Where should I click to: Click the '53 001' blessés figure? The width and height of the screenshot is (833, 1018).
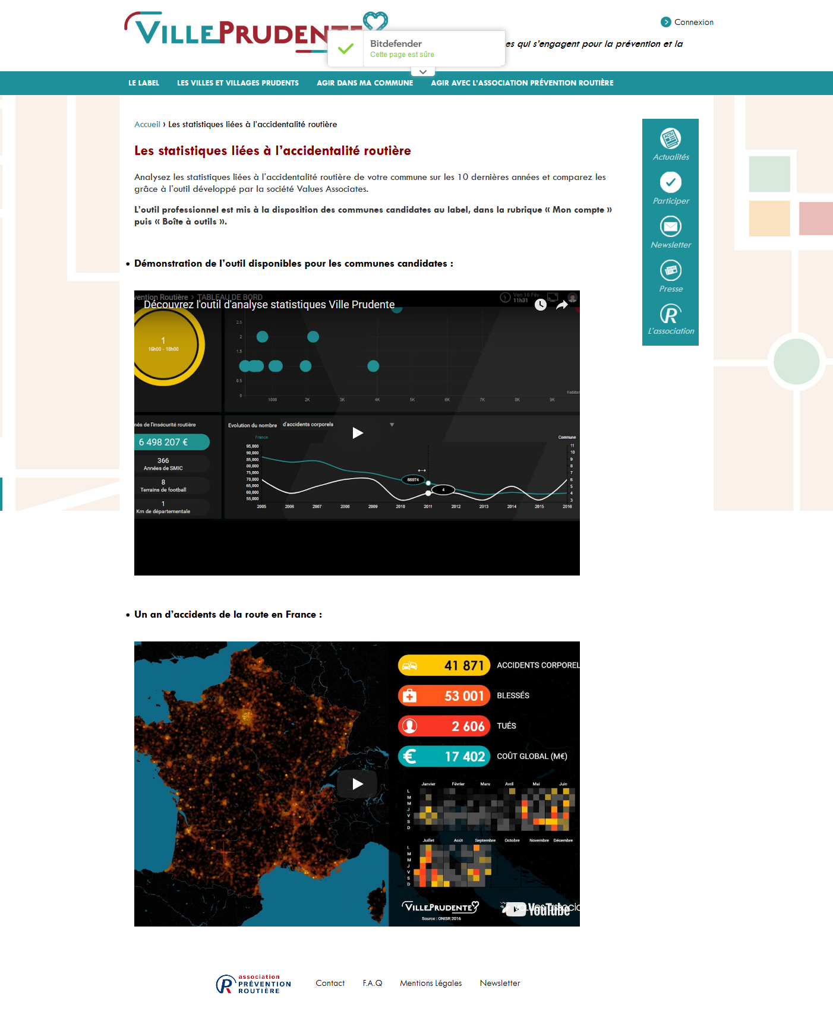(x=464, y=696)
